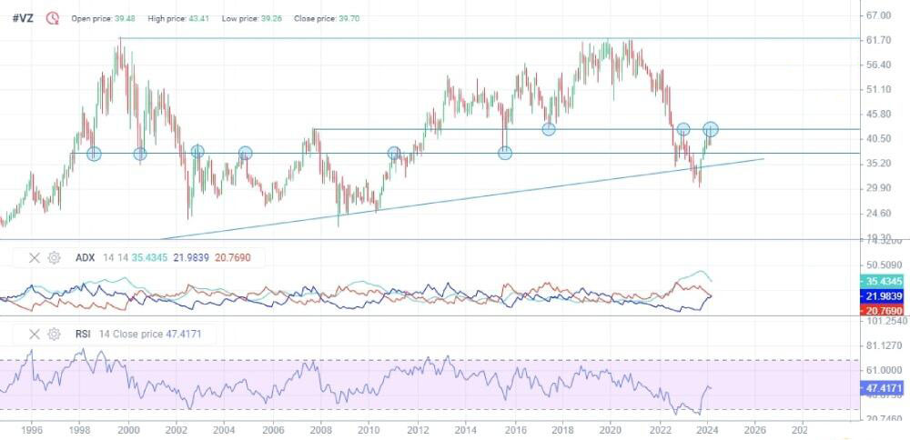Click the 2016 year on time axis

point(513,430)
